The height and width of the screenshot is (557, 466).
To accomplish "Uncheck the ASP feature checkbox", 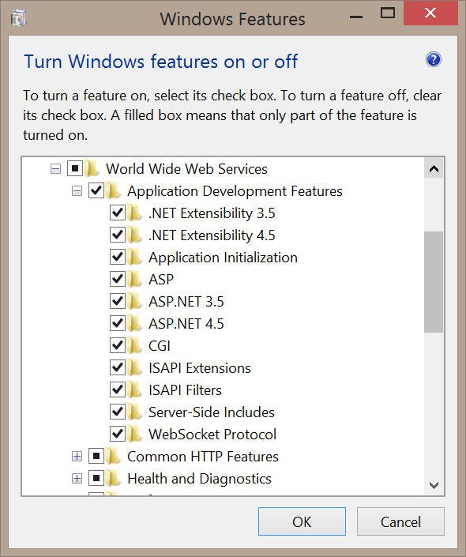I will 118,279.
